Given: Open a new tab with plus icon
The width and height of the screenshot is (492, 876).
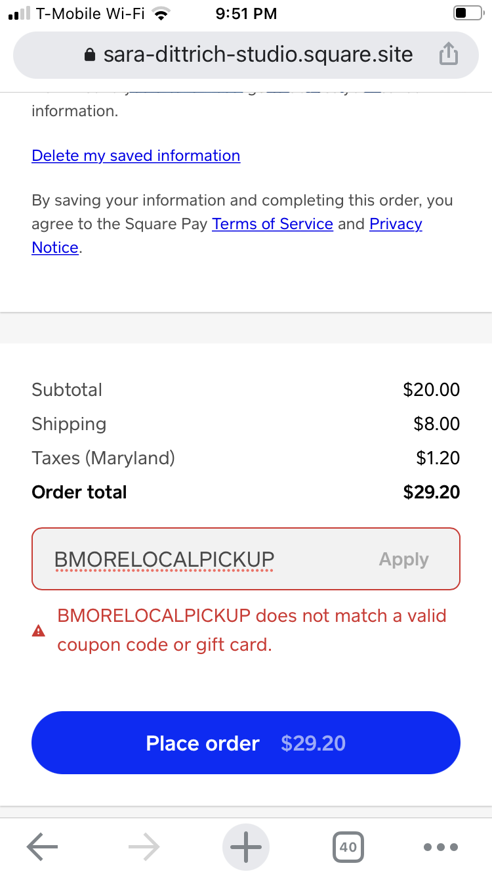Looking at the screenshot, I should [246, 847].
